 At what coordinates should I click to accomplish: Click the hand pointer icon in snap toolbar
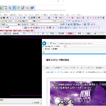coord(53,28)
